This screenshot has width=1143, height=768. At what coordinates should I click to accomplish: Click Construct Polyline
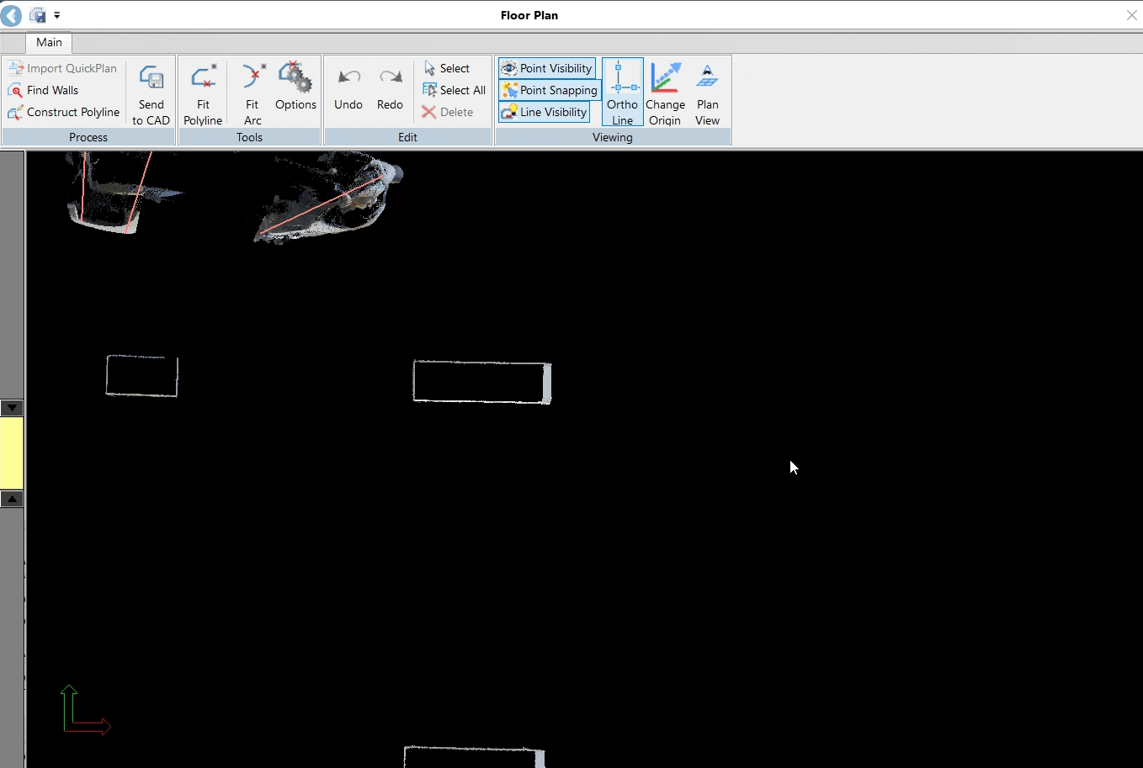(x=72, y=112)
